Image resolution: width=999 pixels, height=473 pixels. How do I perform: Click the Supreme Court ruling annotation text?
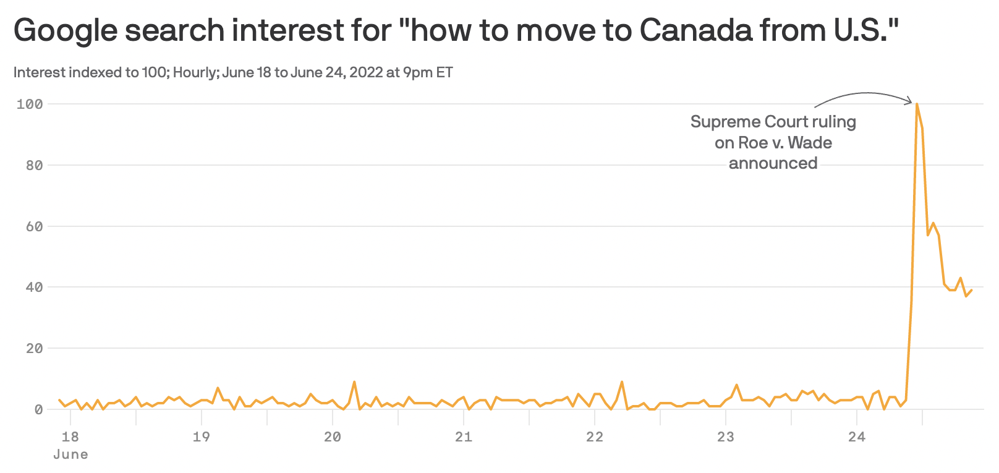(x=773, y=142)
